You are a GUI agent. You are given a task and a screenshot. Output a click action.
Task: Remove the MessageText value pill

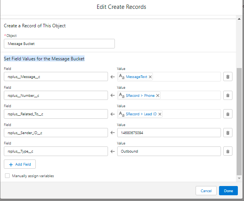(150, 77)
